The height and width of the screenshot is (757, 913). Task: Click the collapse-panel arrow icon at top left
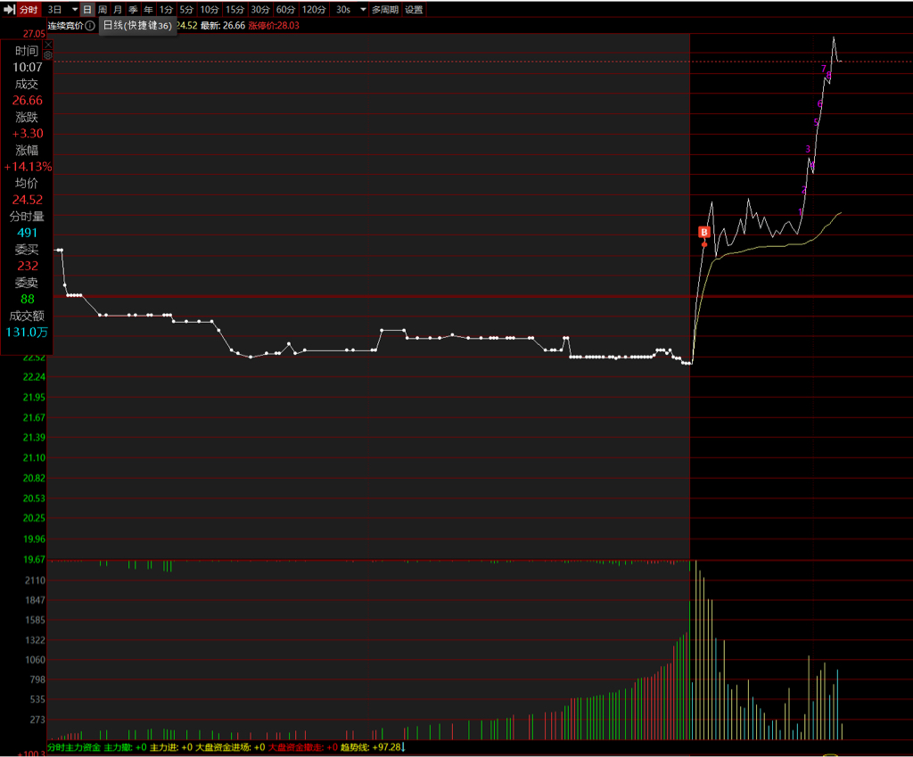point(9,9)
